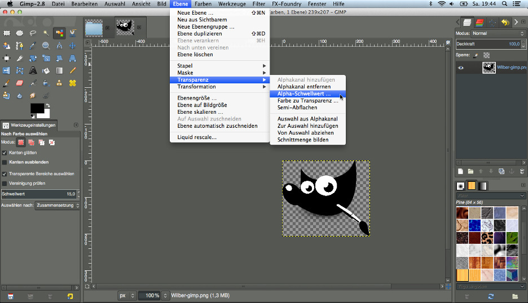Click Ebene duplizieren in the Ebene menu
This screenshot has height=303, width=528.
coord(219,34)
